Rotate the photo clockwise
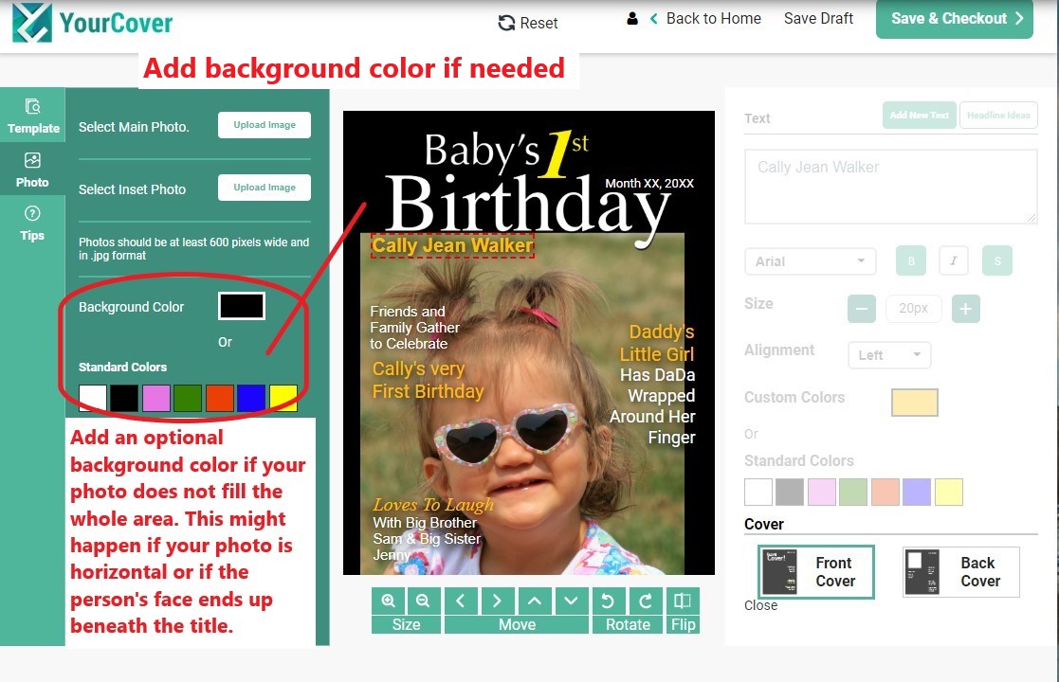The image size is (1059, 682). [646, 600]
